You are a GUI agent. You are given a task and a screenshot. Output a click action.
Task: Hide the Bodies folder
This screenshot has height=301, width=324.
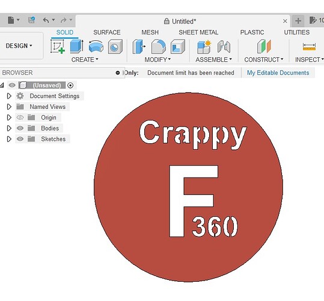(20, 128)
